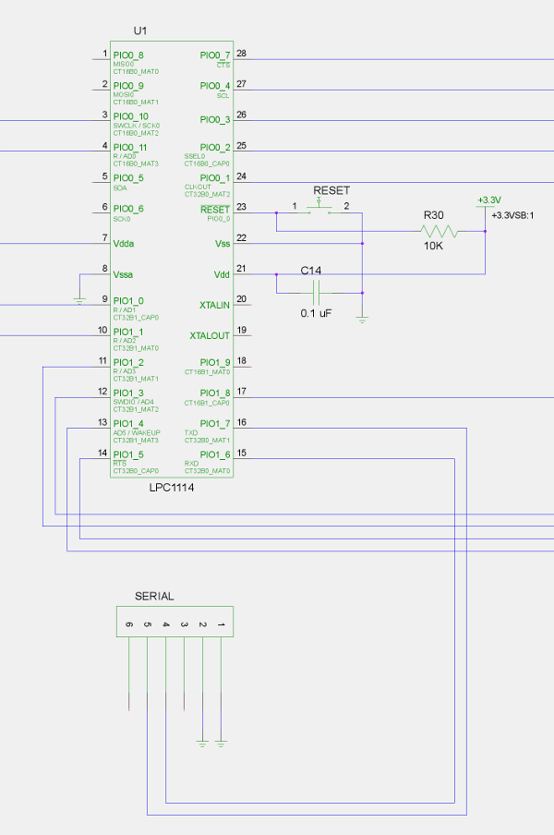This screenshot has height=835, width=554.
Task: Click pin 5 inside SERIAL connector
Action: pos(148,624)
